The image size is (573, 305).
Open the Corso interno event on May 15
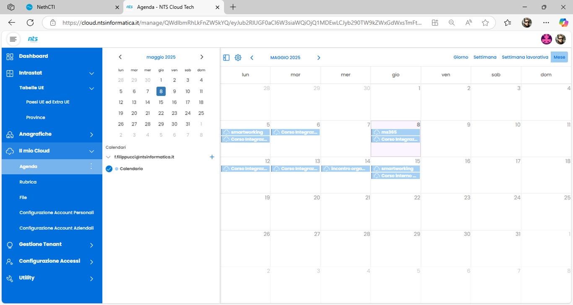tap(396, 176)
